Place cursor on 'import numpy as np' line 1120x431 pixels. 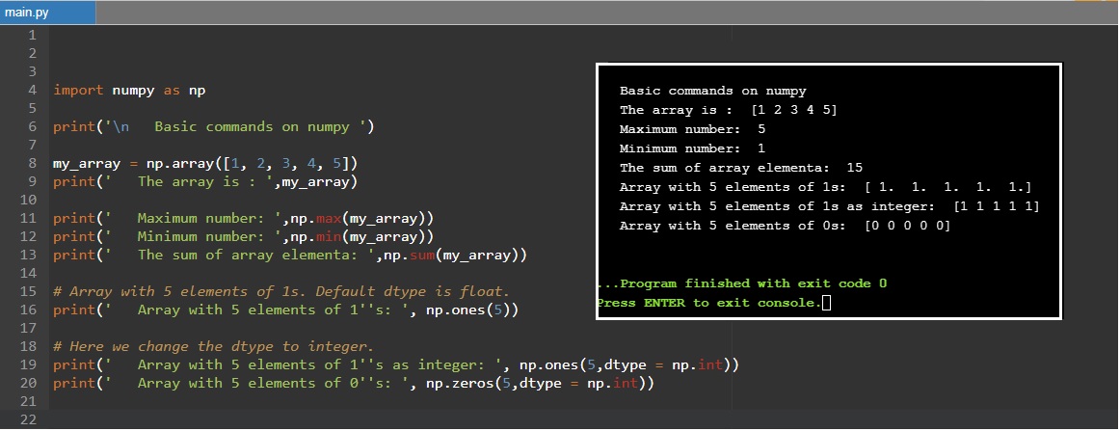pyautogui.click(x=129, y=90)
